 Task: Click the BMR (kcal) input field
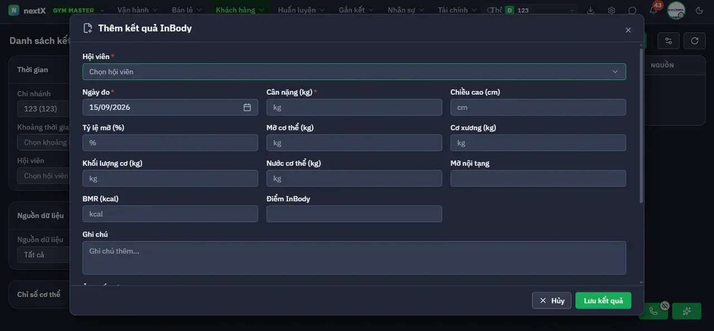click(x=170, y=214)
